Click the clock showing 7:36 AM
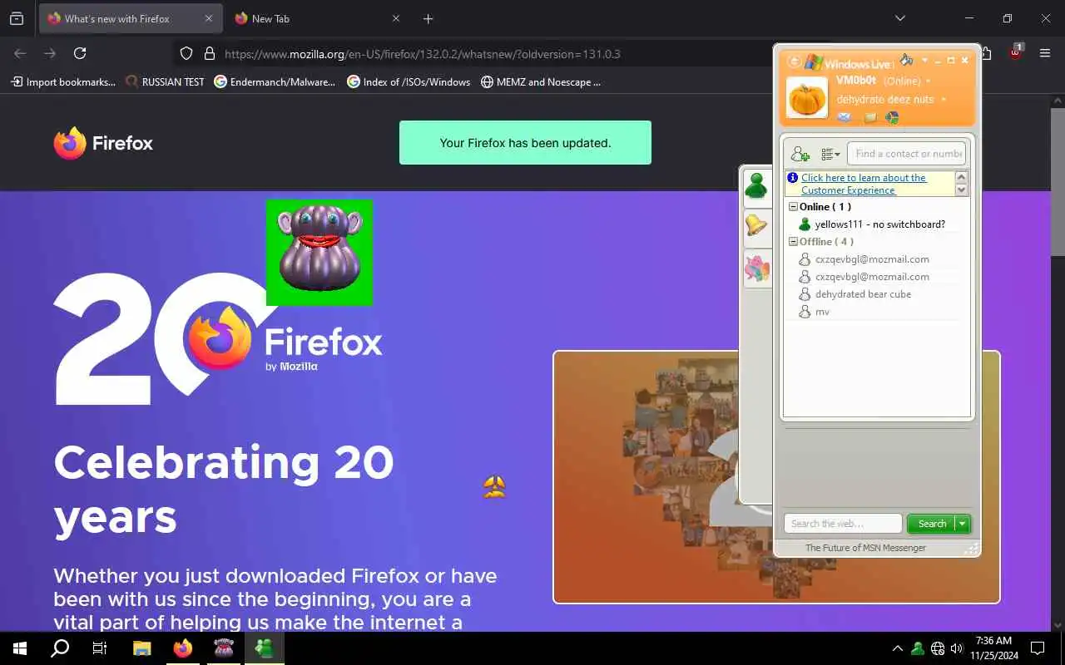This screenshot has height=665, width=1065. click(x=993, y=641)
